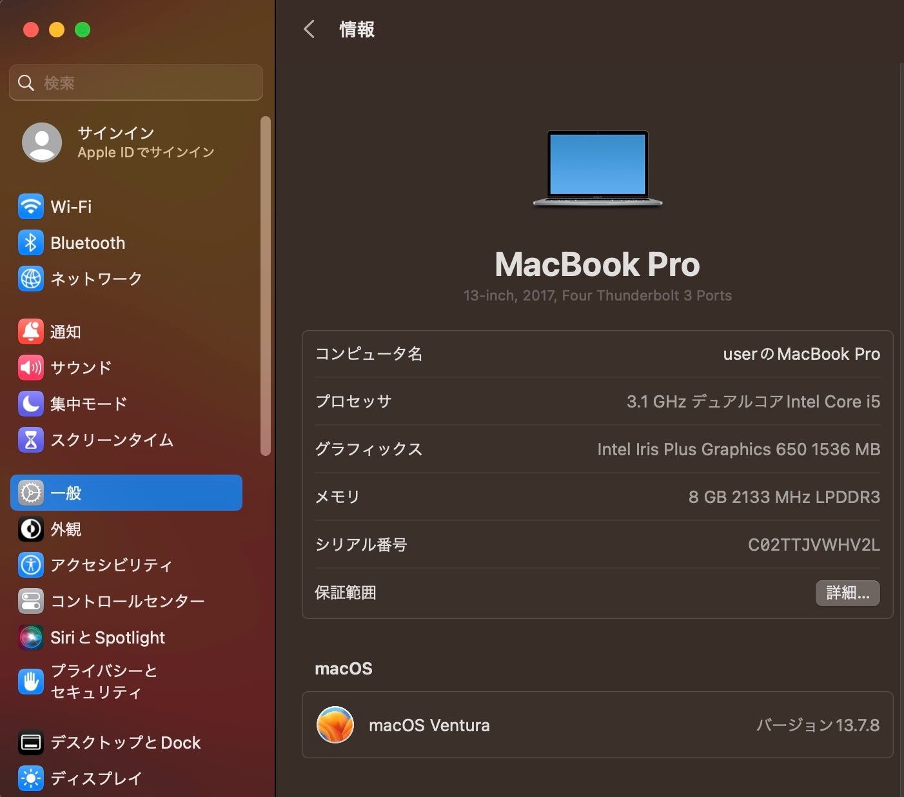Click the sidebar scrollbar
The image size is (904, 797).
pyautogui.click(x=265, y=286)
